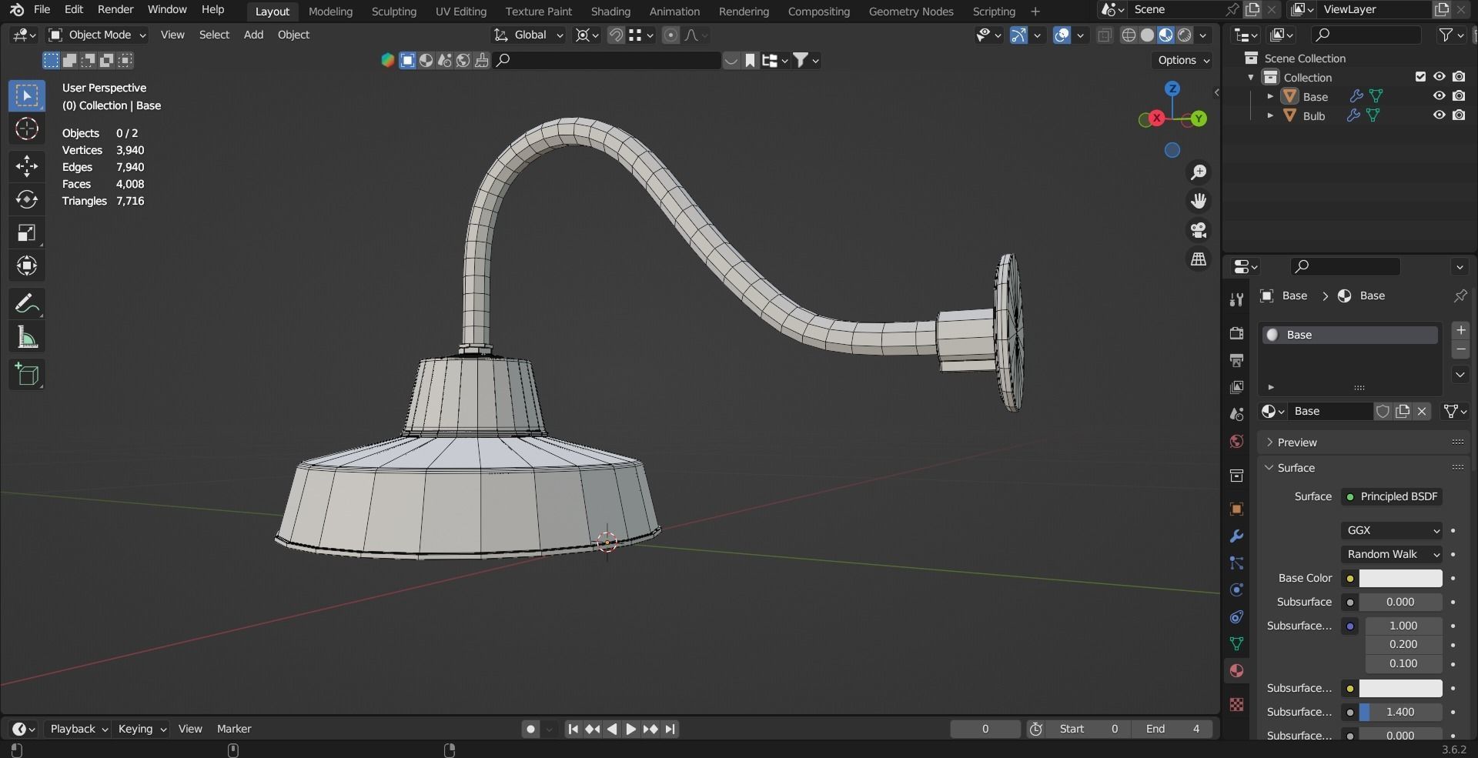Open the Render menu

tap(115, 9)
